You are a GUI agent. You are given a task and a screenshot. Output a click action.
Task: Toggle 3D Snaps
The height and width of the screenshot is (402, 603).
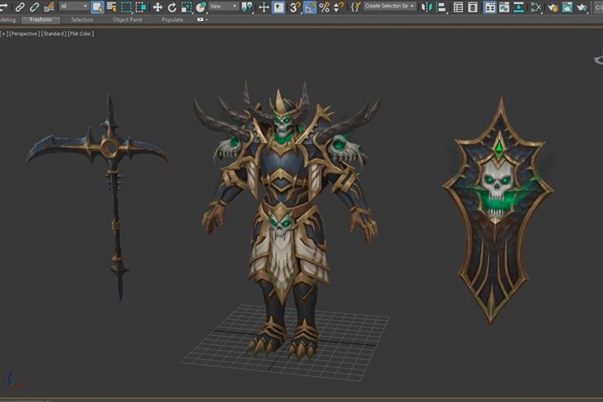(295, 7)
